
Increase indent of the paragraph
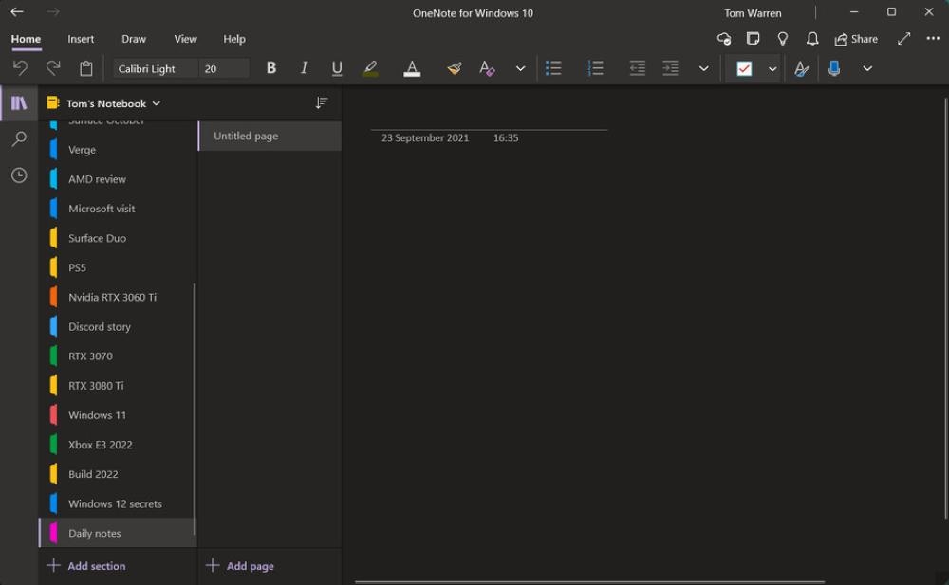pos(670,68)
